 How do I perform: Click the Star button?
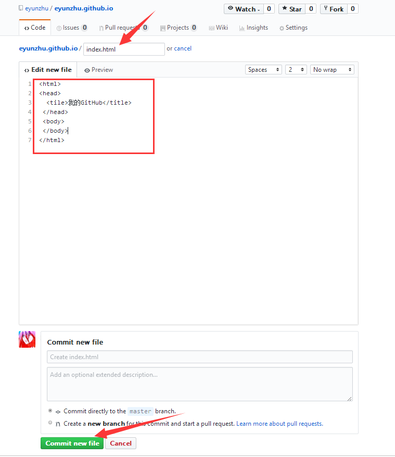tap(292, 9)
